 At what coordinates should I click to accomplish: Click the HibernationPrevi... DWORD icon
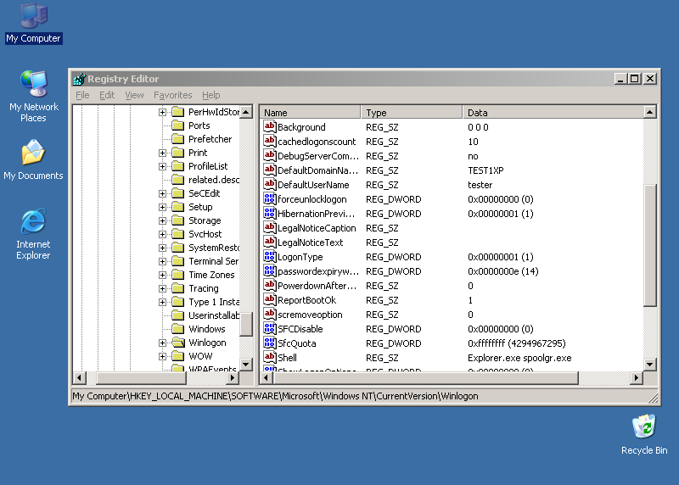(269, 214)
